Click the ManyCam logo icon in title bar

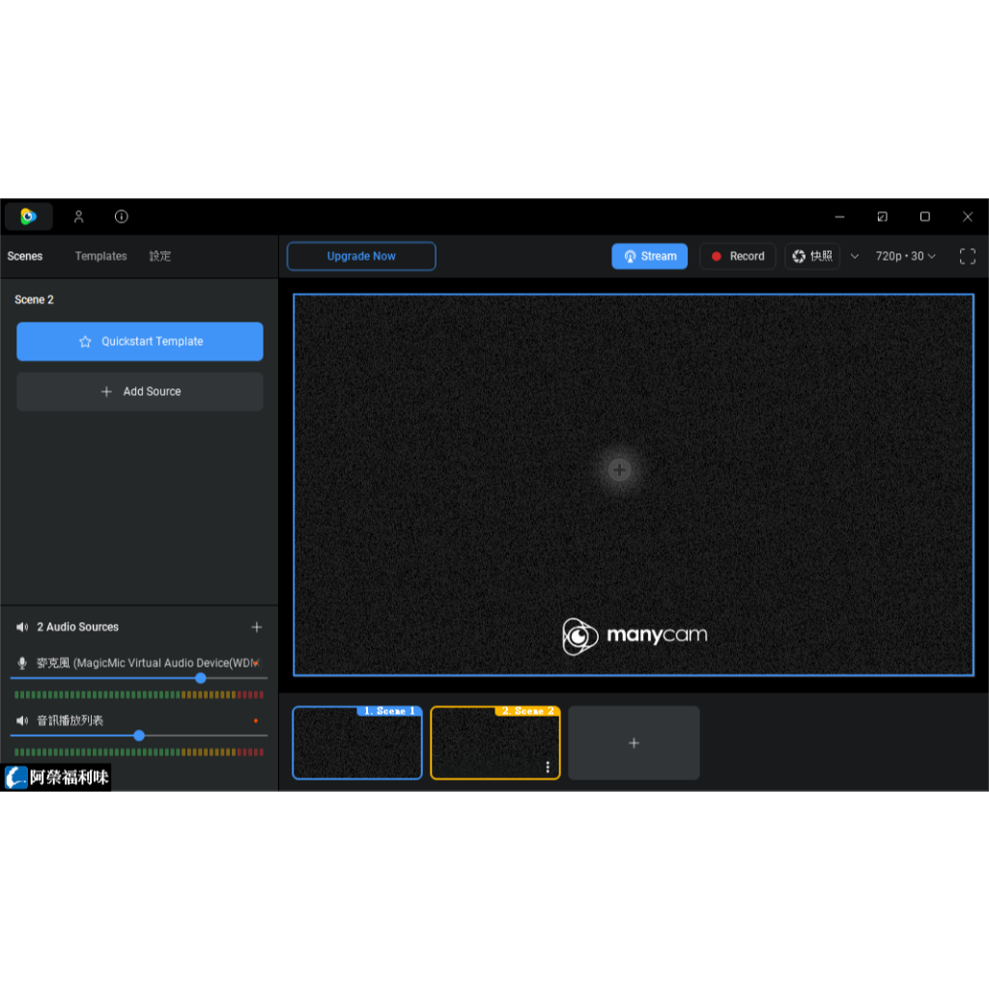[x=28, y=216]
